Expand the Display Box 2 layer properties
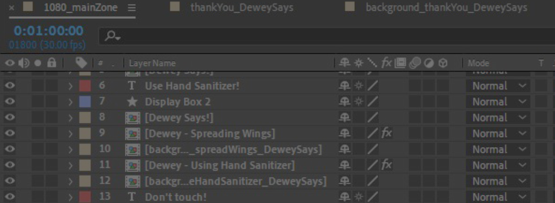Screen dimensions: 555x203 71,102
